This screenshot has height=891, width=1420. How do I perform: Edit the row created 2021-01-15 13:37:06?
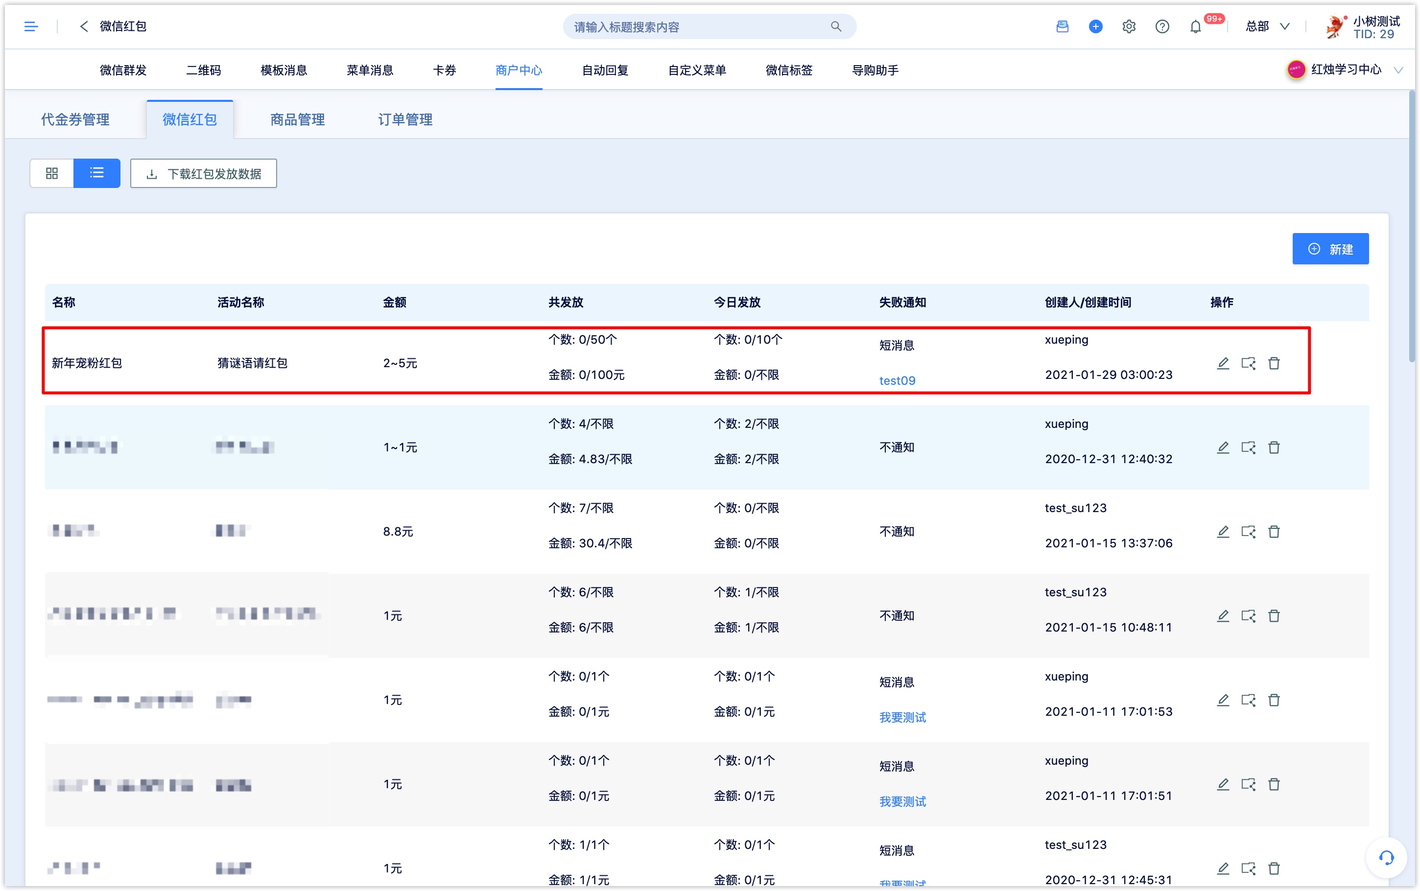tap(1223, 532)
